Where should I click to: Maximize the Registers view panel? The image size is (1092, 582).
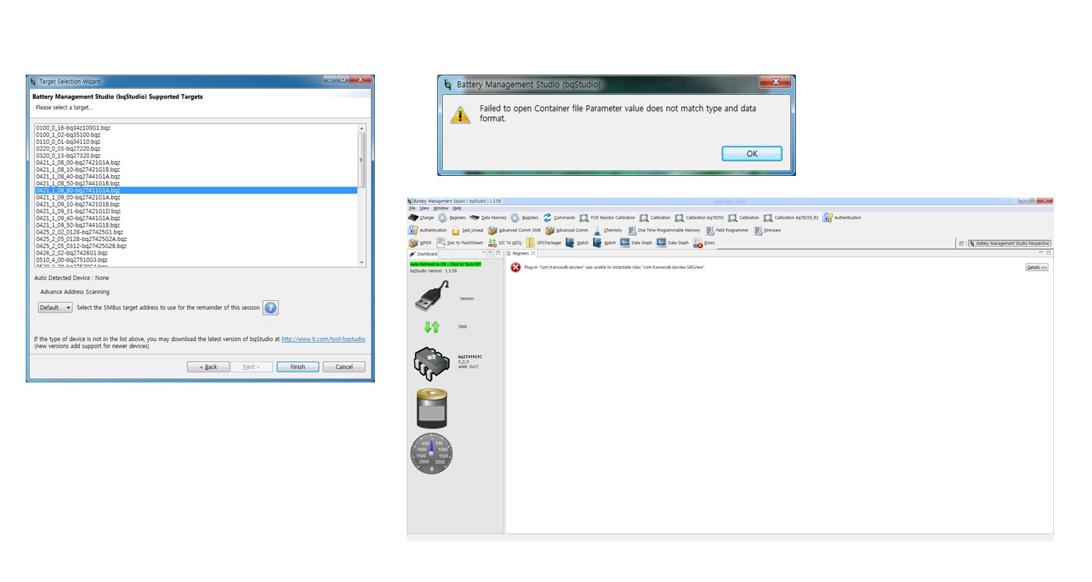pyautogui.click(x=1049, y=253)
